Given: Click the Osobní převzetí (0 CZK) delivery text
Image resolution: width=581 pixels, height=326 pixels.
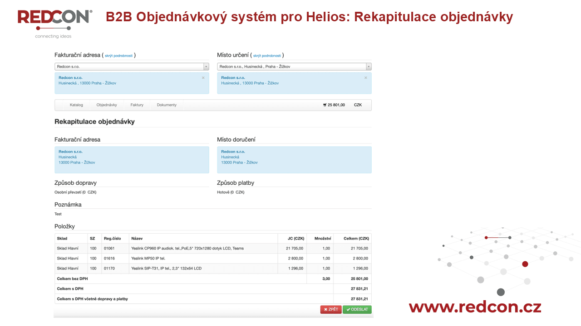Looking at the screenshot, I should tap(75, 192).
